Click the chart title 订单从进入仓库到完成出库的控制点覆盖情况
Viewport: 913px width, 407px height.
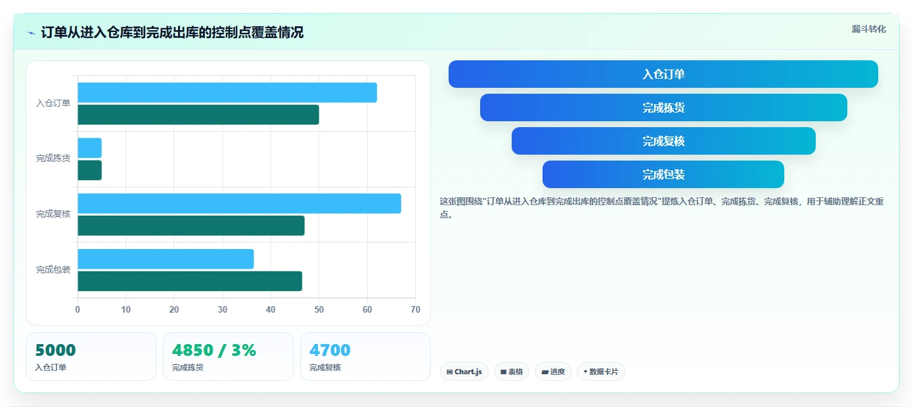172,33
